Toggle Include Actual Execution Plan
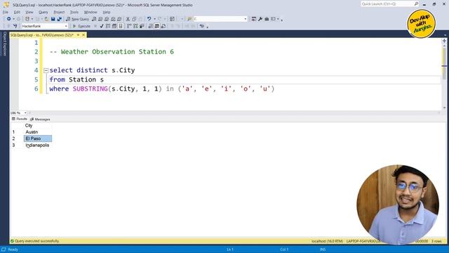449x253 pixels. tap(129, 26)
